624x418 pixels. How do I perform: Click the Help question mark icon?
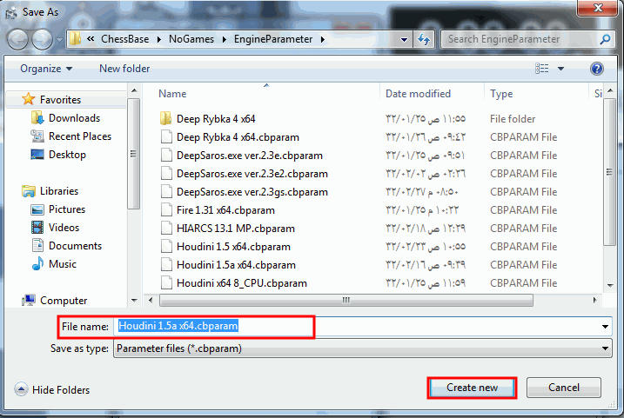(596, 69)
